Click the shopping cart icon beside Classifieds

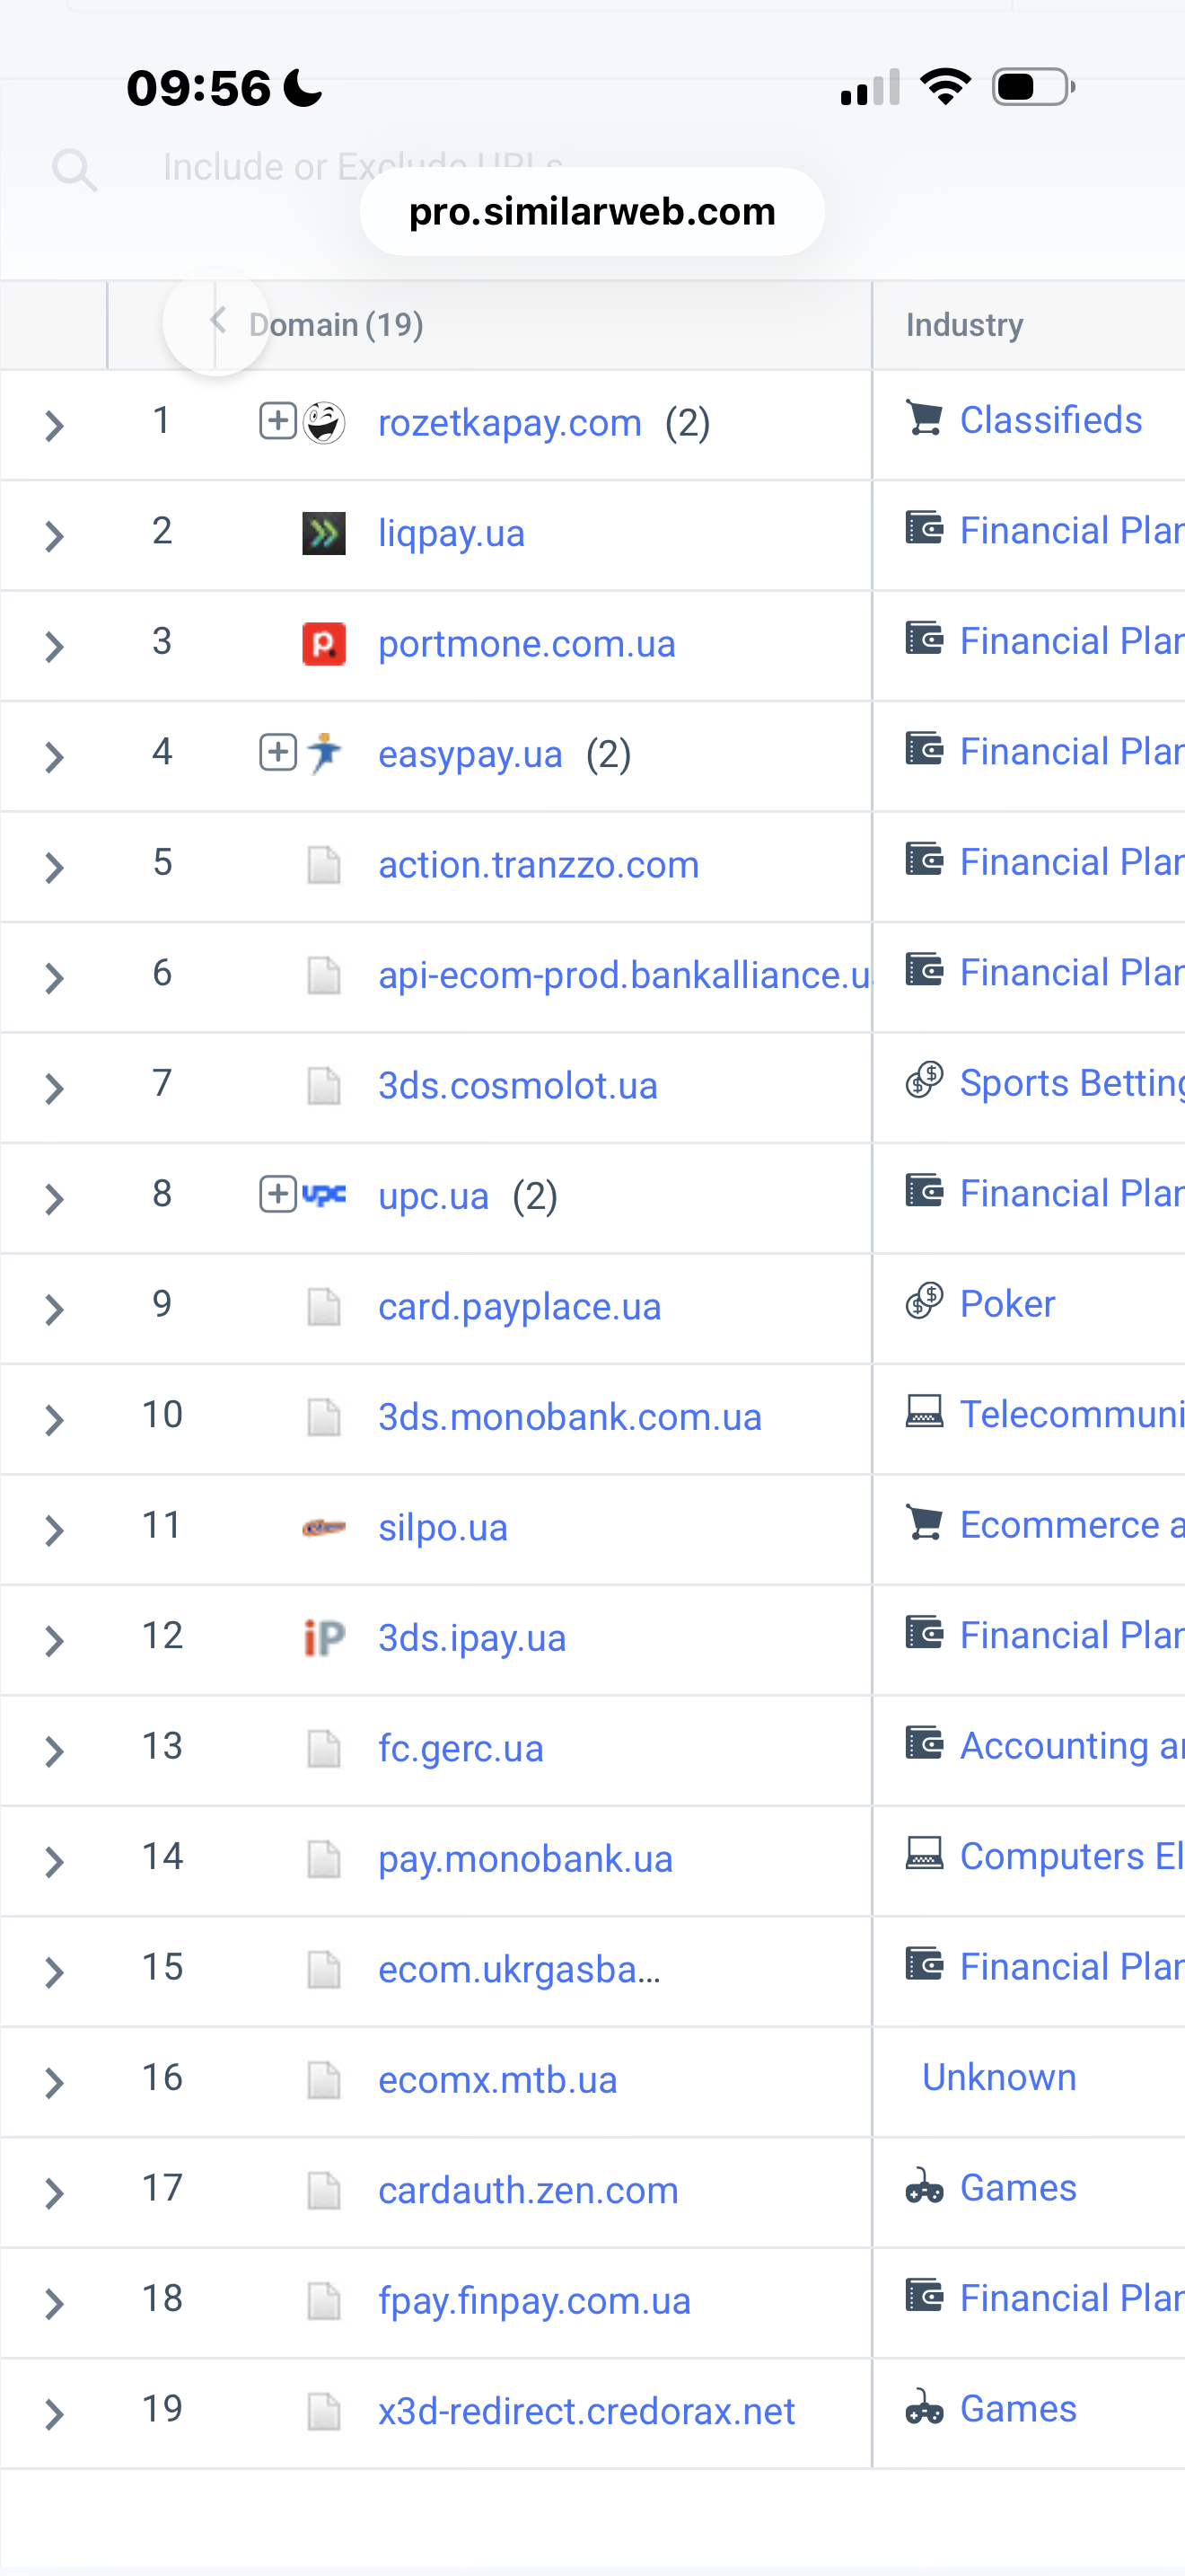(x=925, y=419)
